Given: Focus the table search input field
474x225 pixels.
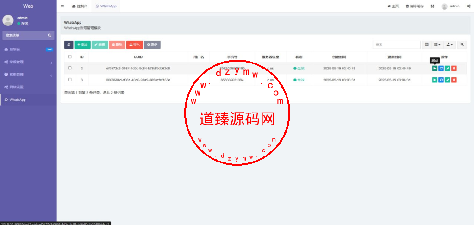Looking at the screenshot, I should [x=397, y=44].
